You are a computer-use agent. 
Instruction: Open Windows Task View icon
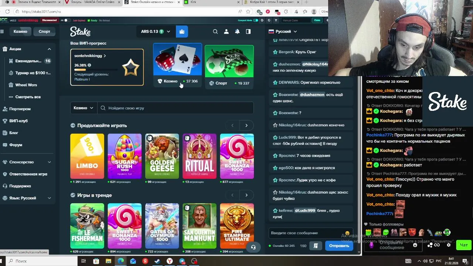point(84,261)
